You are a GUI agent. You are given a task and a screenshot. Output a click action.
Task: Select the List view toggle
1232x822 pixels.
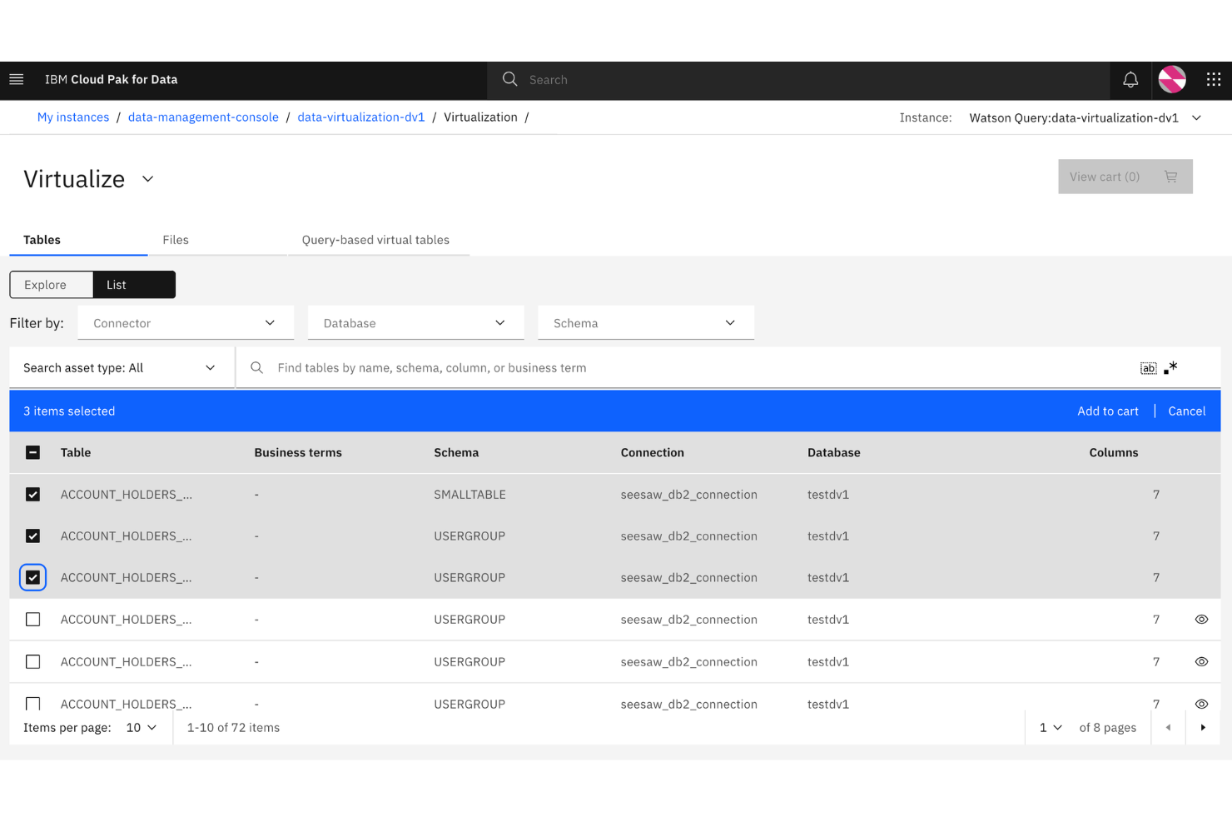click(134, 285)
